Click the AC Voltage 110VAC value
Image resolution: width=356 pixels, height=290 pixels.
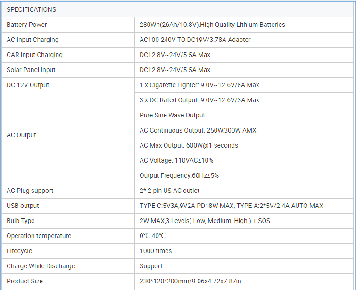[x=176, y=160]
